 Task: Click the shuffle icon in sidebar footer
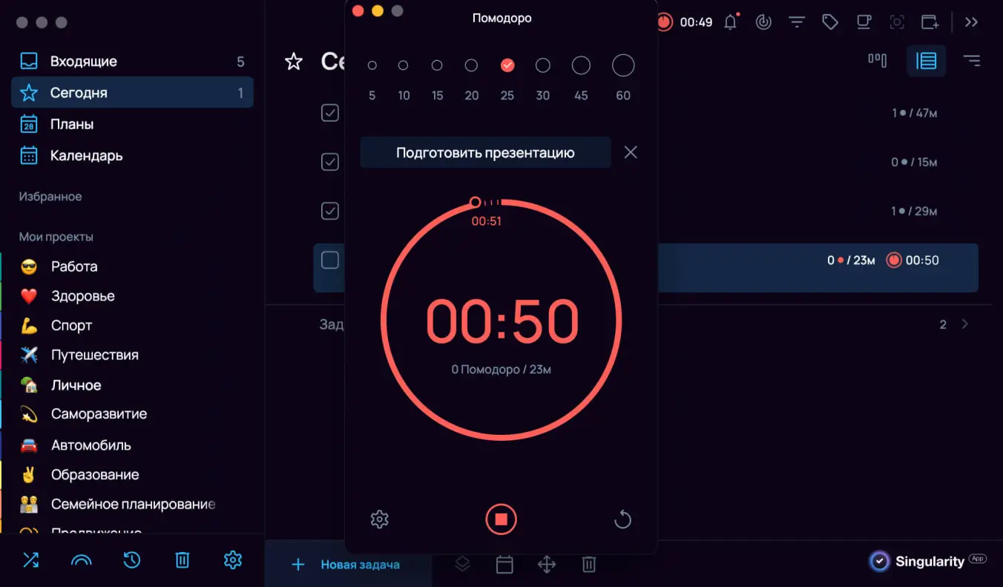pyautogui.click(x=30, y=560)
